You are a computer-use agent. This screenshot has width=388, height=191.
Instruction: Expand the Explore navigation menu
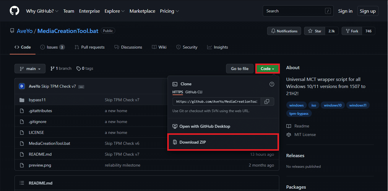click(x=115, y=11)
